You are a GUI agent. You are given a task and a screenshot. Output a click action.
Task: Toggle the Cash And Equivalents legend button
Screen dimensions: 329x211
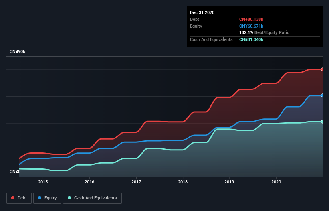point(92,198)
